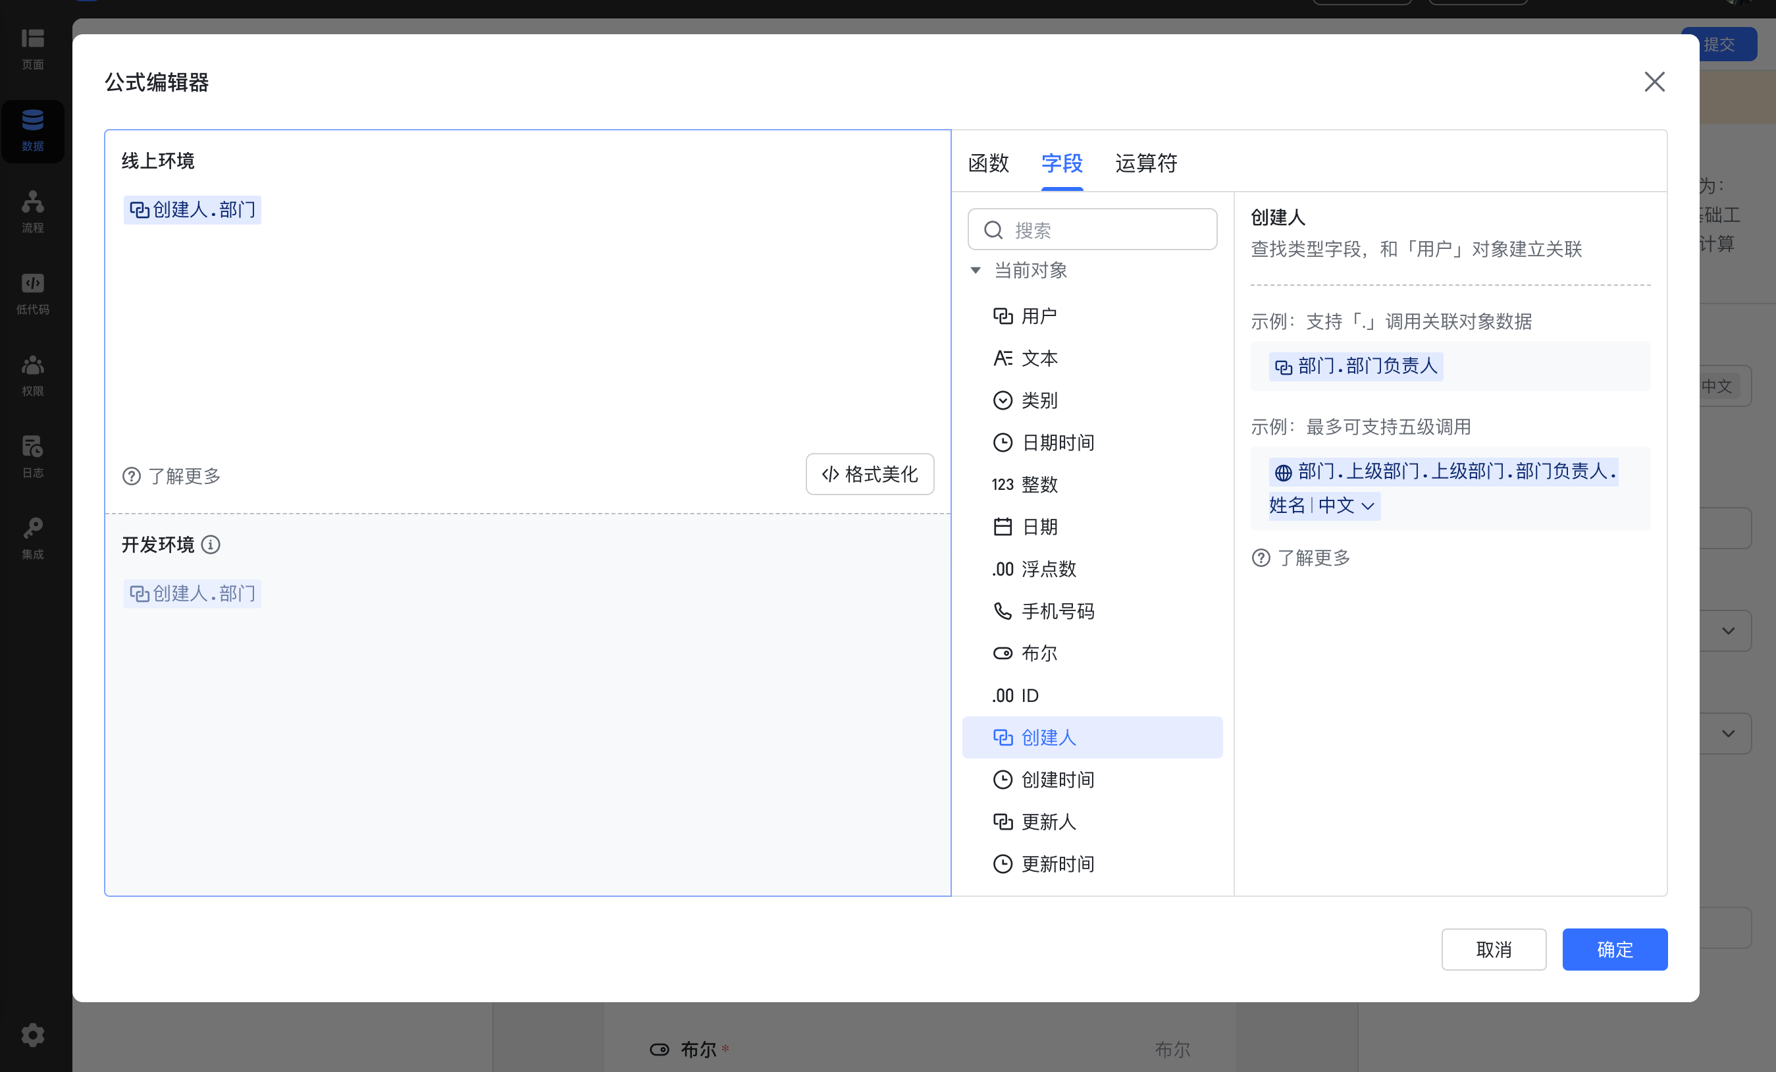Click the info icon next to 开发环境
Image resolution: width=1776 pixels, height=1072 pixels.
(211, 545)
